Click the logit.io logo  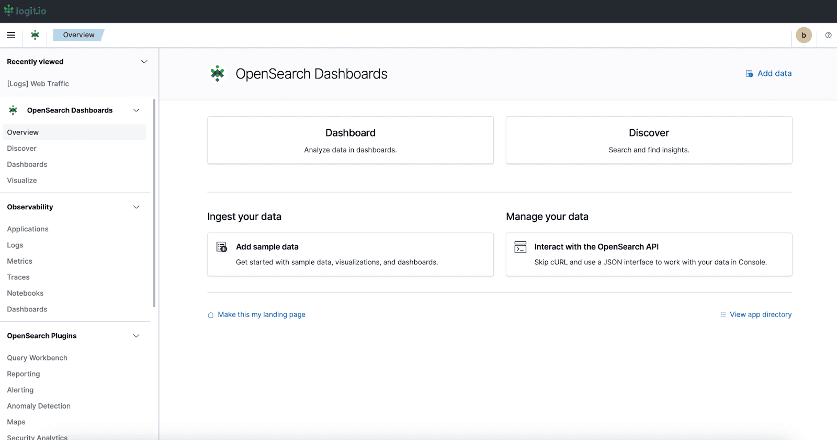[25, 10]
